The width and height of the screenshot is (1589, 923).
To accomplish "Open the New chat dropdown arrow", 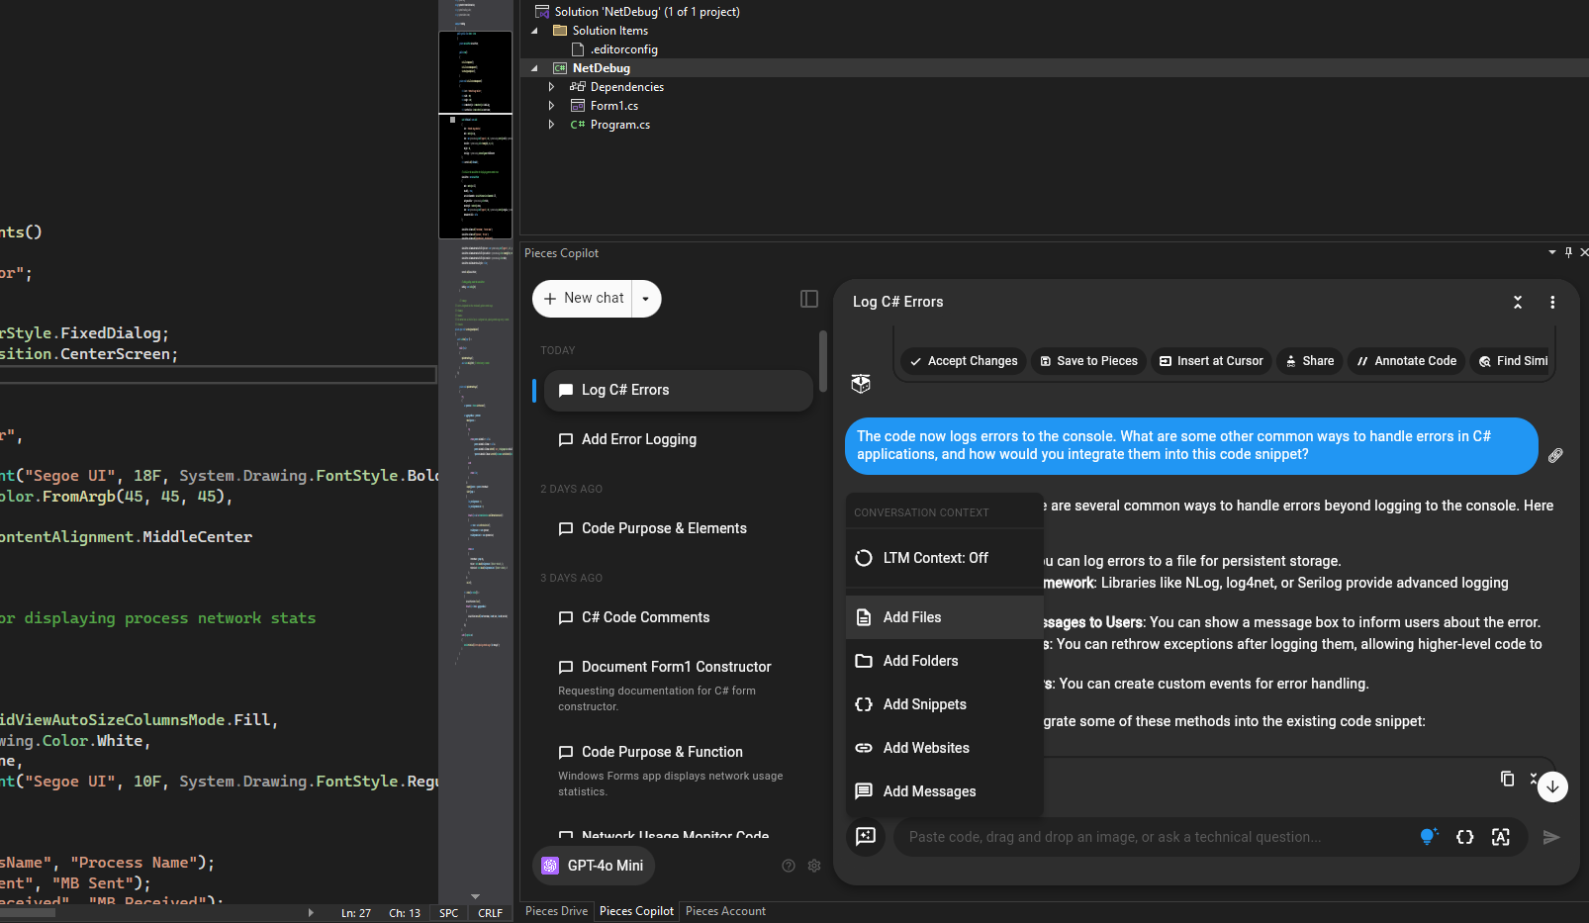I will point(646,299).
